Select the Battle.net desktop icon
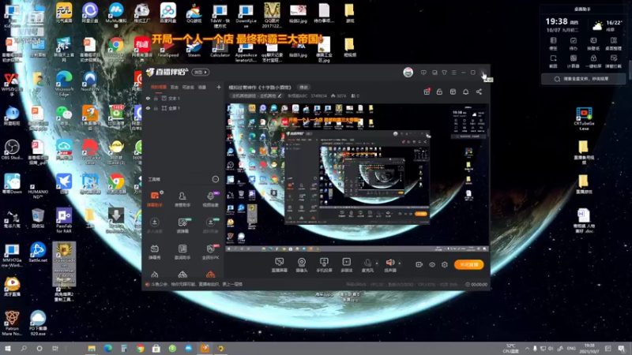Viewport: 632px width, 355px height. click(x=38, y=252)
